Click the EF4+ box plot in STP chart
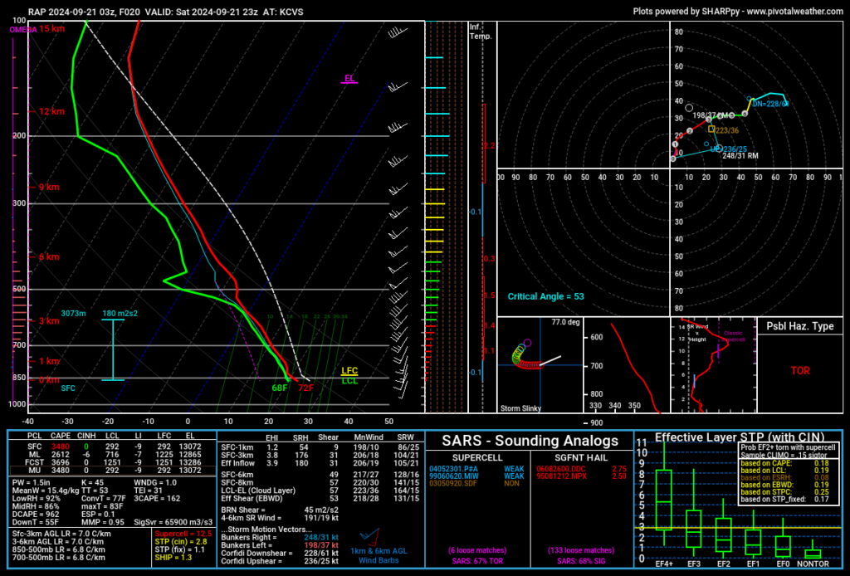 click(x=663, y=499)
